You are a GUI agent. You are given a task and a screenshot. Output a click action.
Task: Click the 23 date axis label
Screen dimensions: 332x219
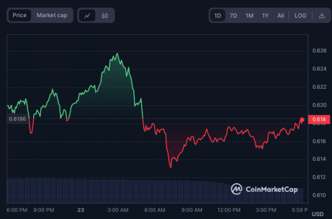81,210
